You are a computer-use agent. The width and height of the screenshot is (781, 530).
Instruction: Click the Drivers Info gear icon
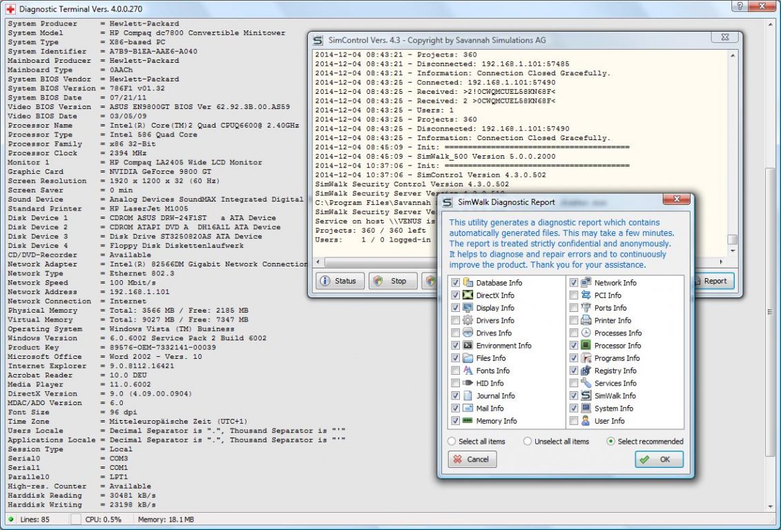point(467,320)
